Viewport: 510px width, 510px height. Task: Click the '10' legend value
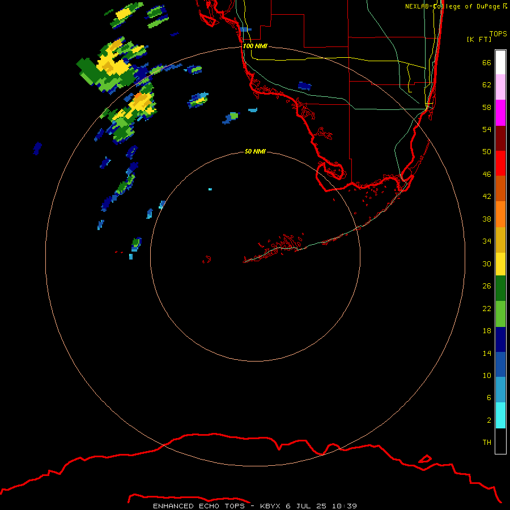tap(487, 376)
